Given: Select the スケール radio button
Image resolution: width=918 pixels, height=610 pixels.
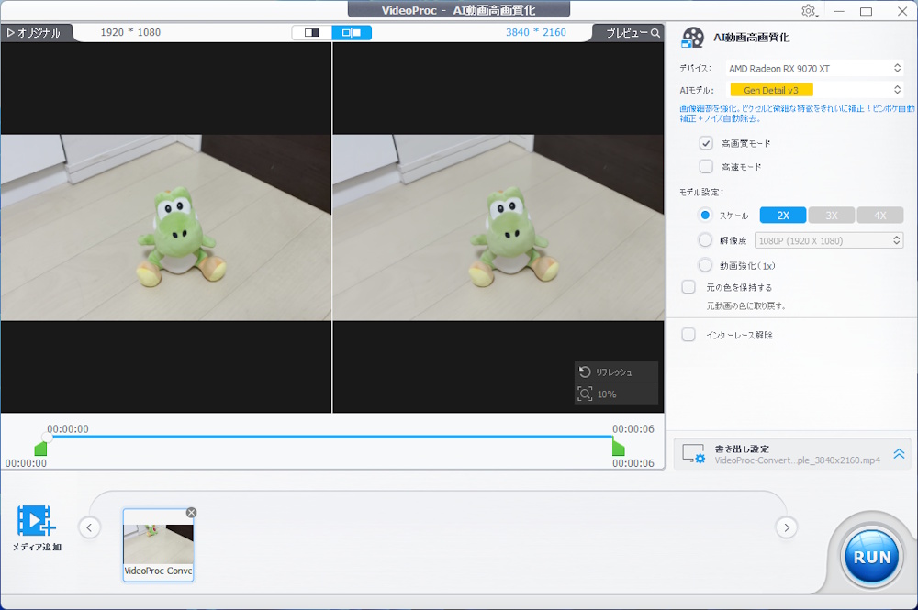Looking at the screenshot, I should (x=705, y=216).
